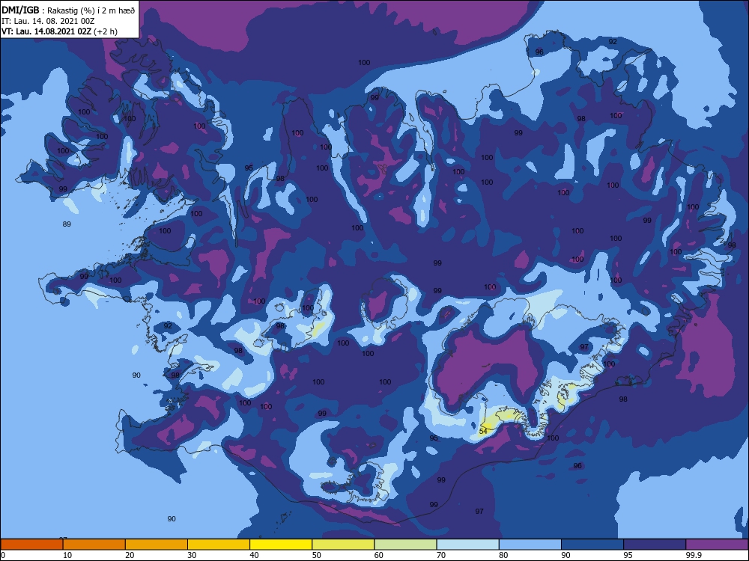Pick the 50–60% yellow-green legend swatch
The height and width of the screenshot is (561, 749).
click(x=344, y=545)
